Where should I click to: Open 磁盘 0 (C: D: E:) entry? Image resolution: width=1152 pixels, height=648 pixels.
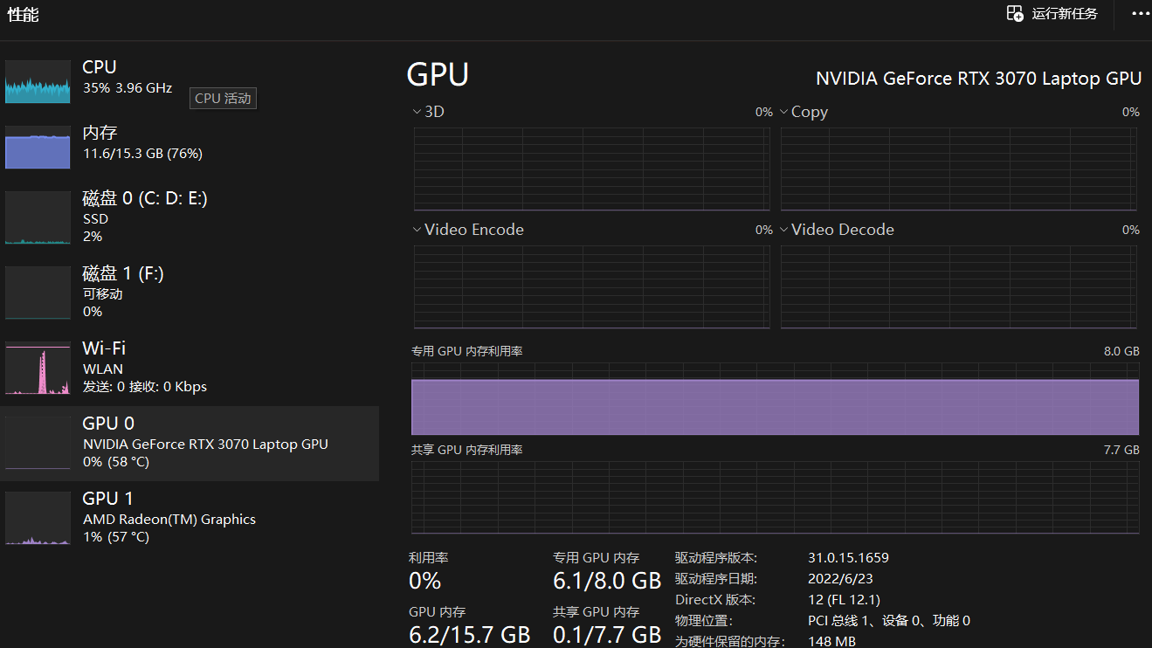190,217
